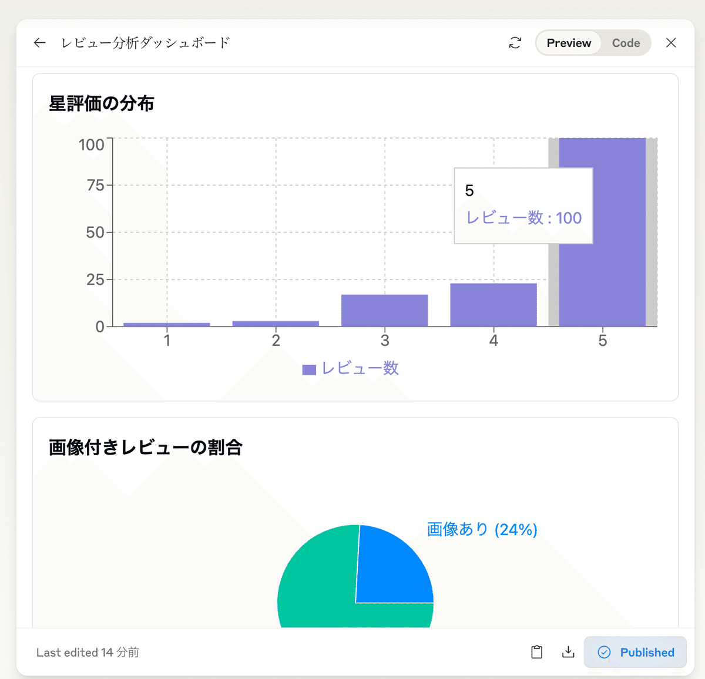This screenshot has width=705, height=679.
Task: Click the 3-star rating bar
Action: (384, 310)
